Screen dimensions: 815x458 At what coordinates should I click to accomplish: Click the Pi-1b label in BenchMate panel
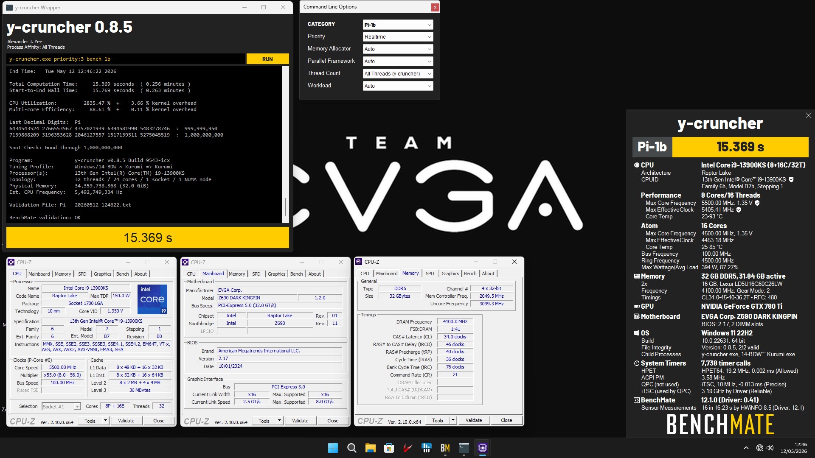(652, 147)
